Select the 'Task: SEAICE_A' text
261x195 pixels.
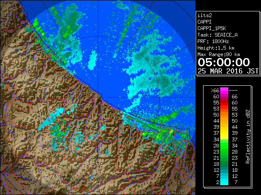click(217, 35)
